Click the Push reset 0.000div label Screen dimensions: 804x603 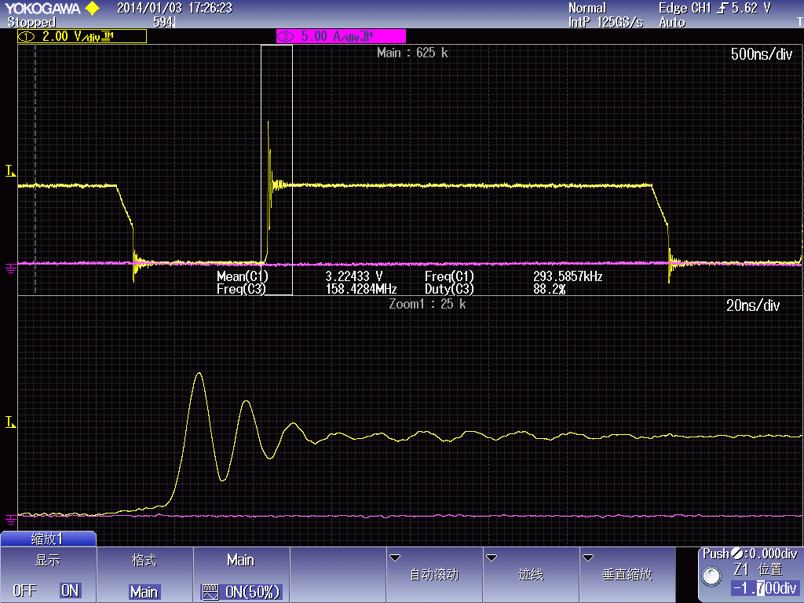pyautogui.click(x=750, y=554)
